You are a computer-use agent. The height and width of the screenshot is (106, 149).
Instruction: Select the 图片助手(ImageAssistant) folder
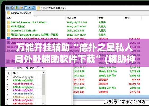coord(34,35)
